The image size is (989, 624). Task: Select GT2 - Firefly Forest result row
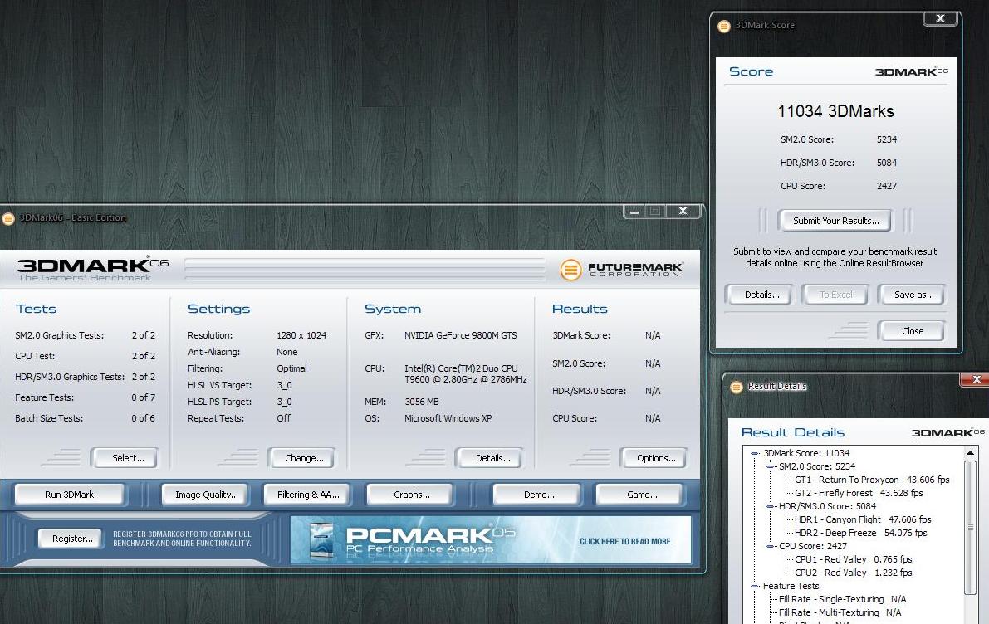pos(859,493)
